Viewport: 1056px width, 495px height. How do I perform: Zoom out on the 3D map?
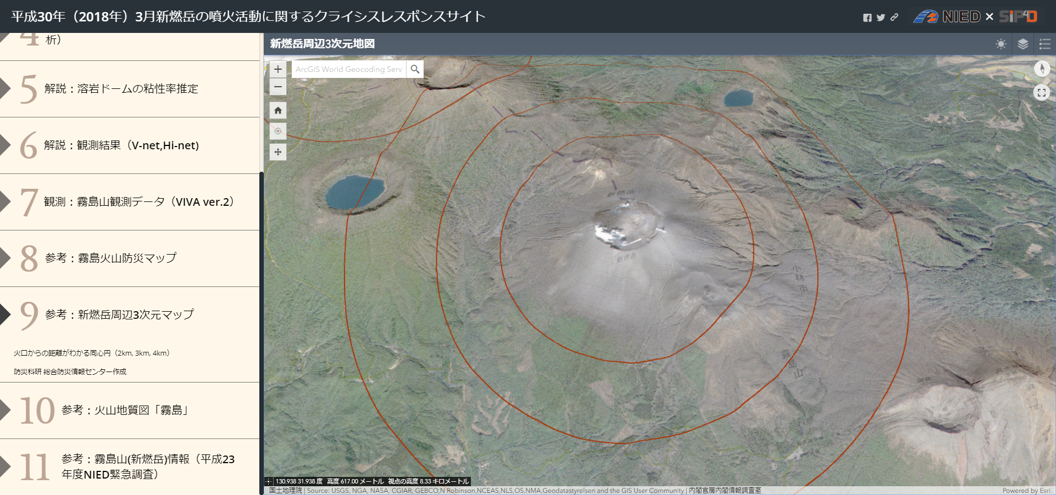(278, 87)
